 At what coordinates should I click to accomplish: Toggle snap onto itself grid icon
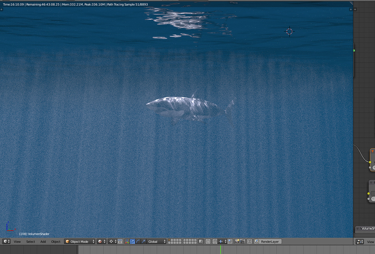(230, 241)
